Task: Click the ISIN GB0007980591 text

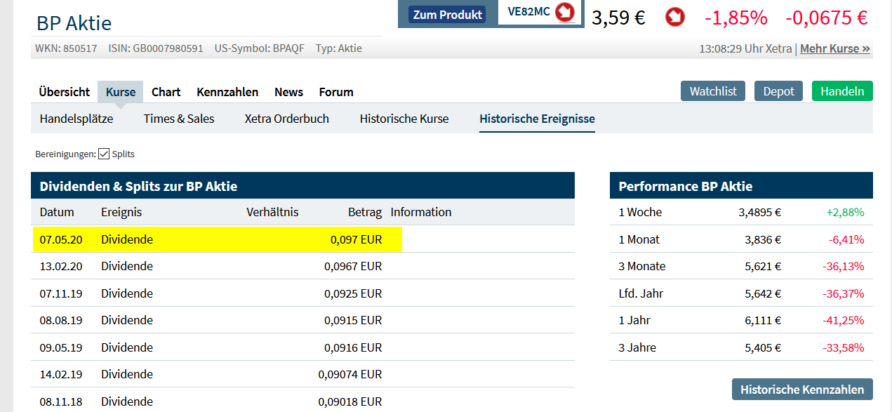Action: [156, 48]
